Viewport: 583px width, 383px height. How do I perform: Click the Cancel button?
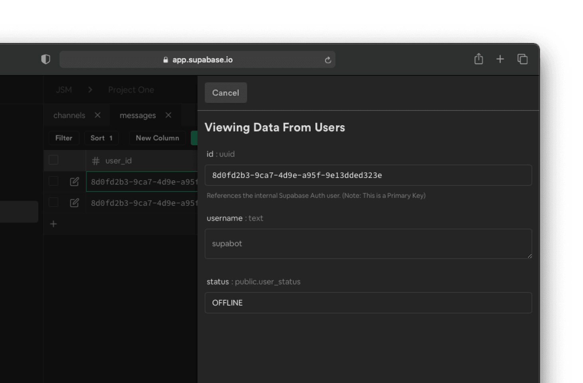pyautogui.click(x=226, y=93)
